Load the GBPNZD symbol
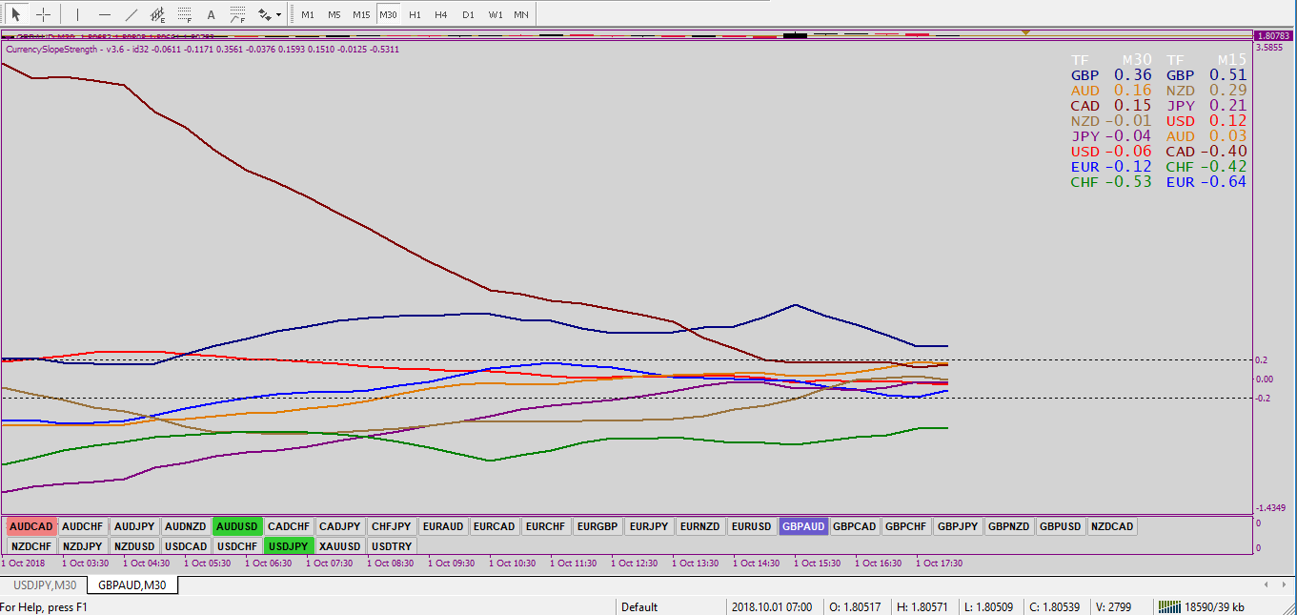Image resolution: width=1297 pixels, height=615 pixels. [x=1009, y=526]
